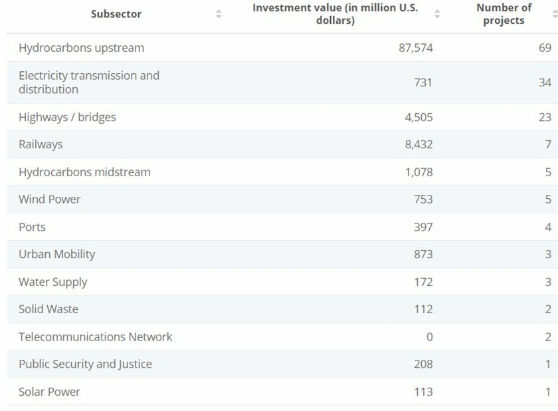This screenshot has width=558, height=411.
Task: Click the Subsector column header text
Action: [116, 14]
